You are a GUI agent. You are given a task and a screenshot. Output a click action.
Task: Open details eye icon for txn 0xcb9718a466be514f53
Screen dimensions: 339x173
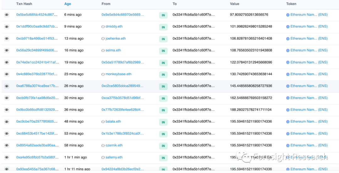[7, 39]
